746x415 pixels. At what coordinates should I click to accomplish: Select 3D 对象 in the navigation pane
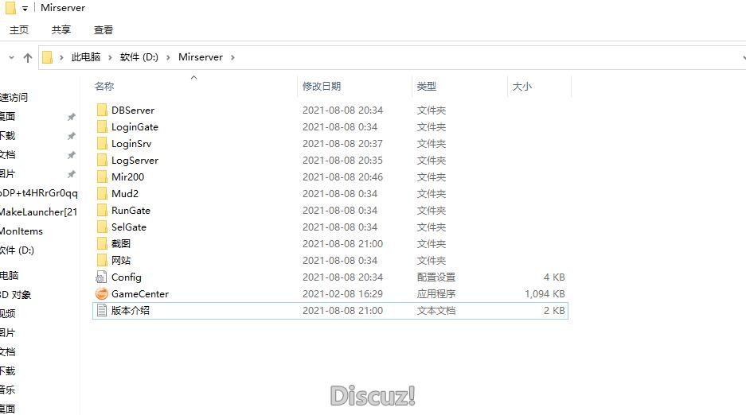(15, 295)
